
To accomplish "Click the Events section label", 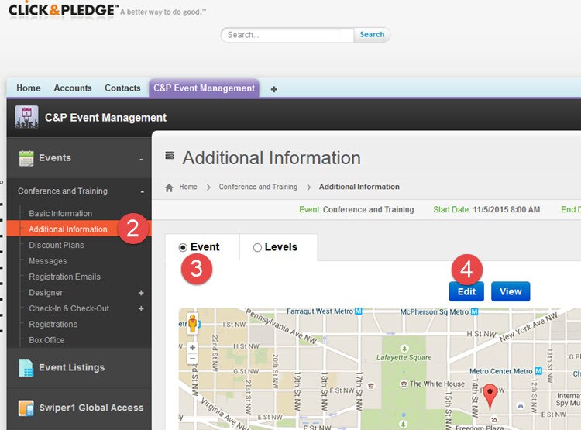I will 55,158.
